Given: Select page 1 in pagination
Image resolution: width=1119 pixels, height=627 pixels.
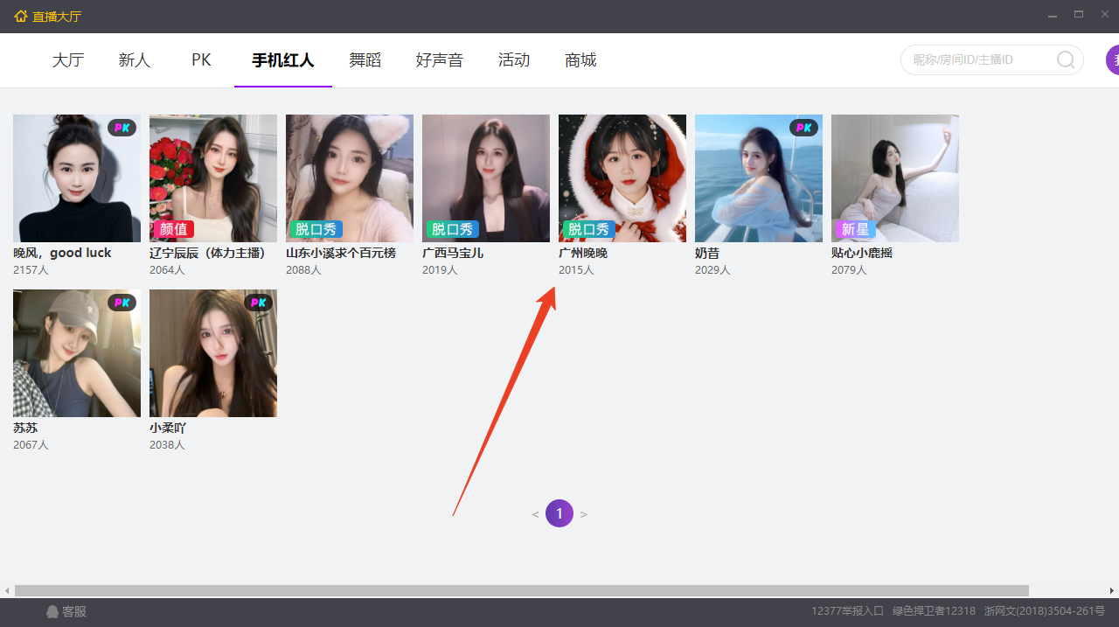Looking at the screenshot, I should click(x=559, y=513).
